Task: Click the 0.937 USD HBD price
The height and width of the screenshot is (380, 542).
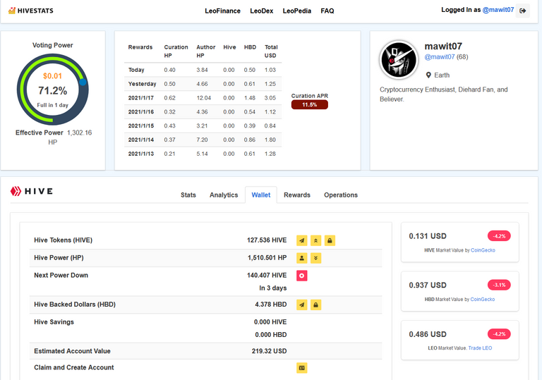Action: (428, 286)
